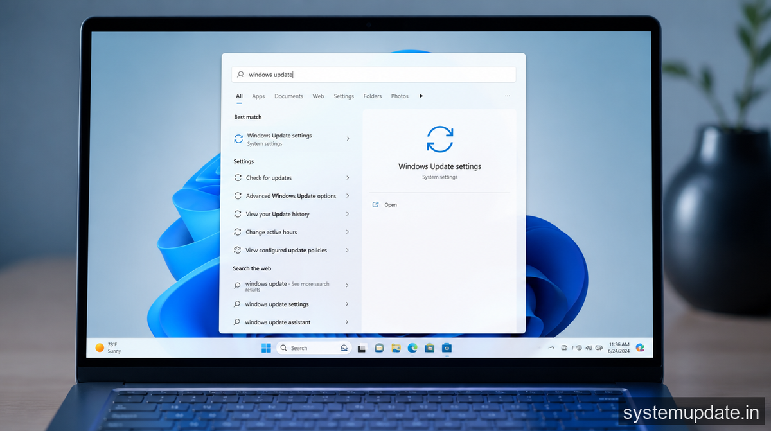Screen dimensions: 771x431
Task: Switch to the Web filter tab
Action: pos(318,96)
